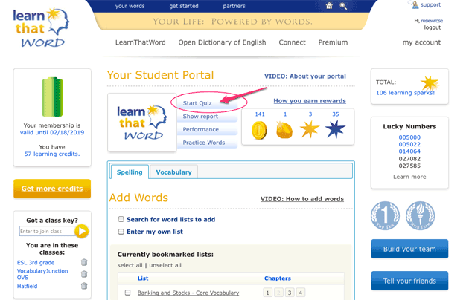Open LearnThatWord navigation item
The image size is (469, 300).
140,42
